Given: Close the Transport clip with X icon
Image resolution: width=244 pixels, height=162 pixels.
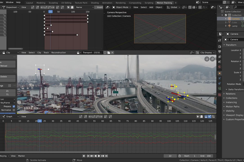Looking at the screenshot, I should point(112,53).
